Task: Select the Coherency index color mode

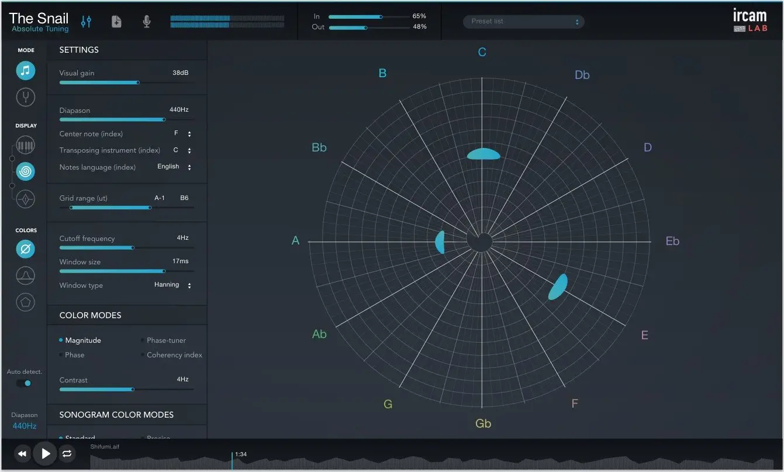Action: (171, 355)
